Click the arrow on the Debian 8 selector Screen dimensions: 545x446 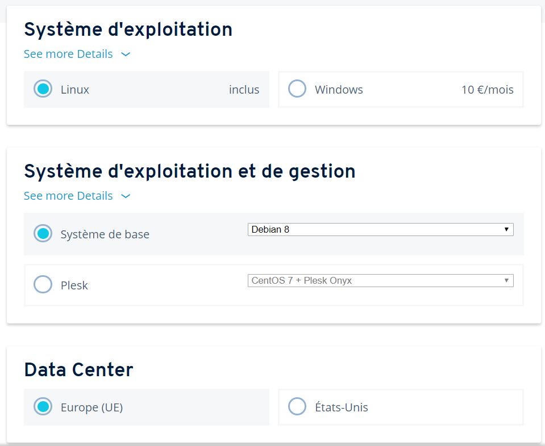506,229
